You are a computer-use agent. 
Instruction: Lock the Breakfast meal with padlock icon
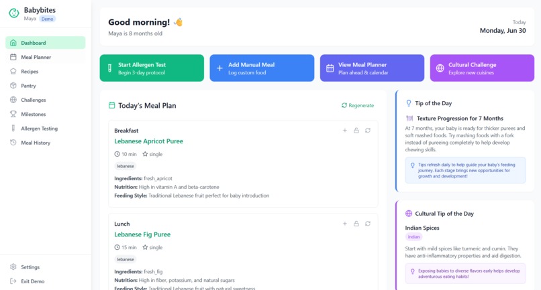point(356,130)
